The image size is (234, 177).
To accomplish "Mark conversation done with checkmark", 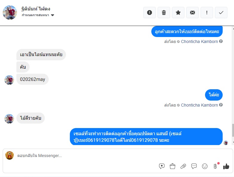I will 221,13.
